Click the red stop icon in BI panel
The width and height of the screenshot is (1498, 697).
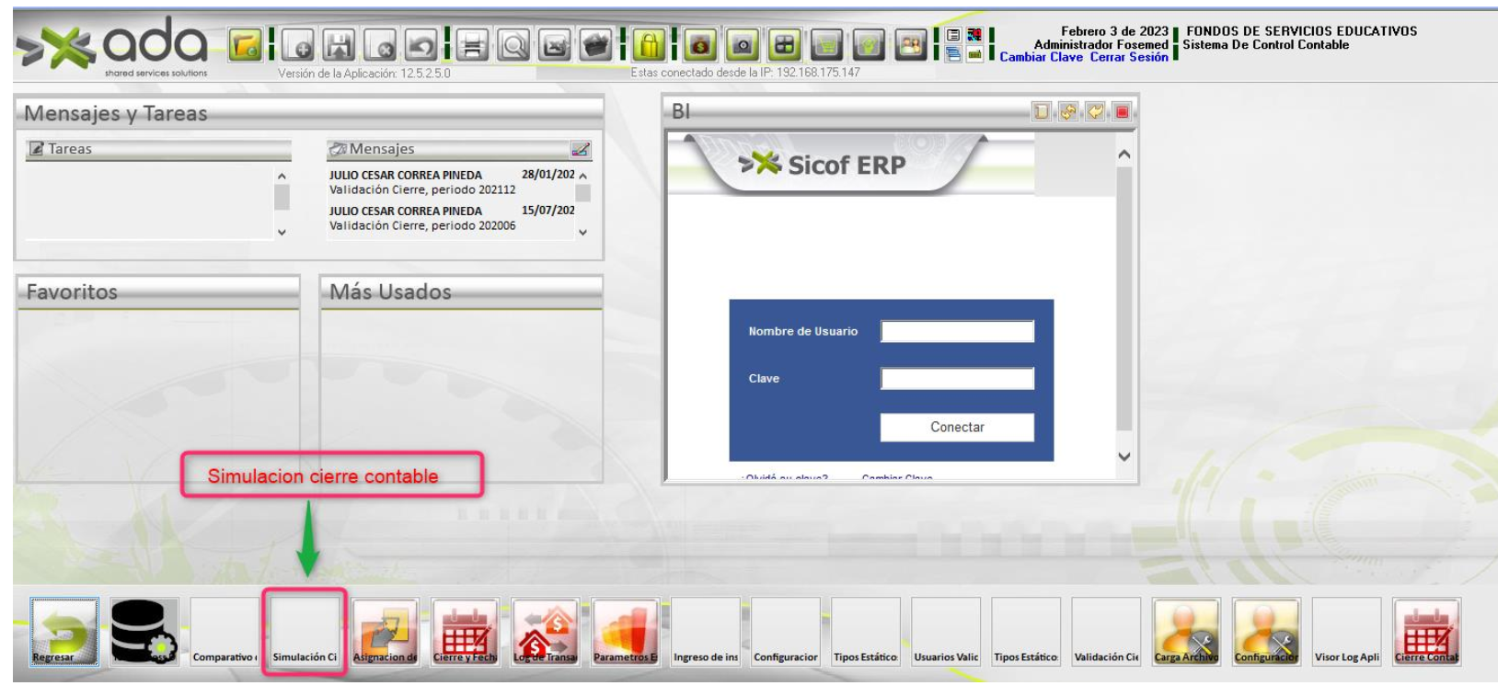[x=1122, y=111]
